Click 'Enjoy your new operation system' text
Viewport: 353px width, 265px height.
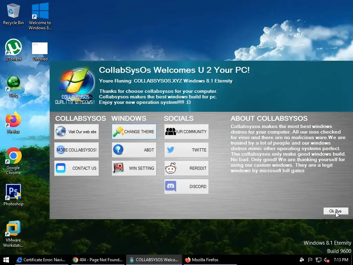click(145, 102)
